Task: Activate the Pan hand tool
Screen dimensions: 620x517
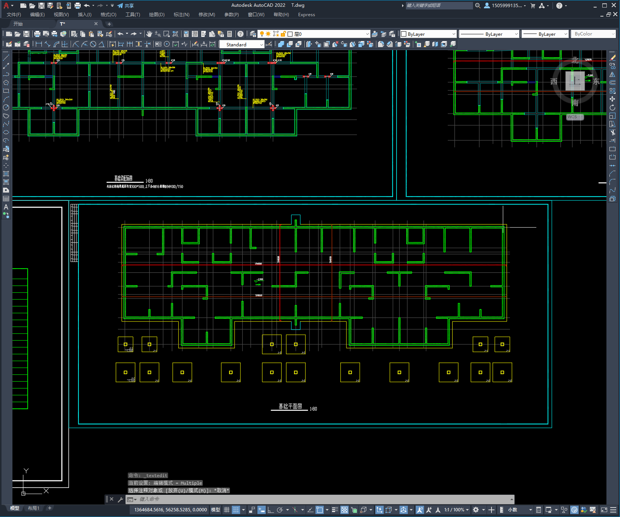Action: [x=149, y=34]
